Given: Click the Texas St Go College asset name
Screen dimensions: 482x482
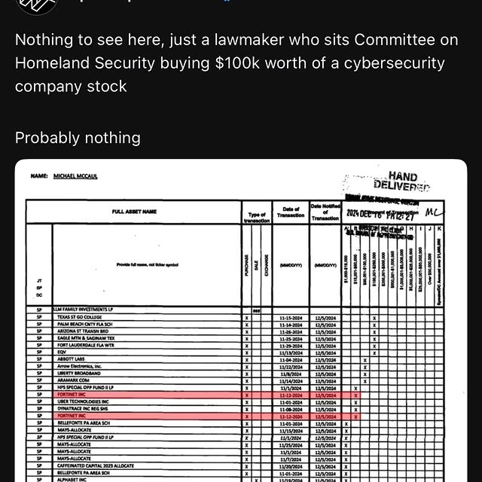Looking at the screenshot, I should (x=78, y=317).
